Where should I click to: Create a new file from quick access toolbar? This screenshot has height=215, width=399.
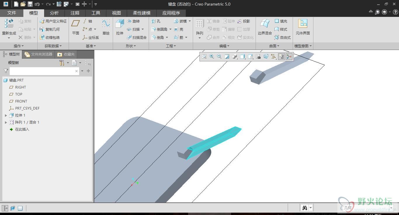coord(16,4)
